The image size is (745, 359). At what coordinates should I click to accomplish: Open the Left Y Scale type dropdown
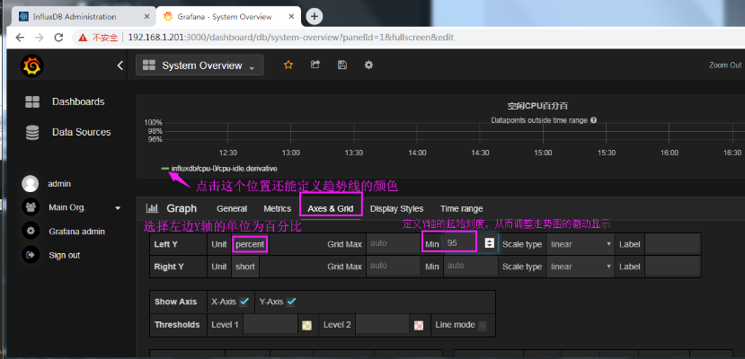581,243
